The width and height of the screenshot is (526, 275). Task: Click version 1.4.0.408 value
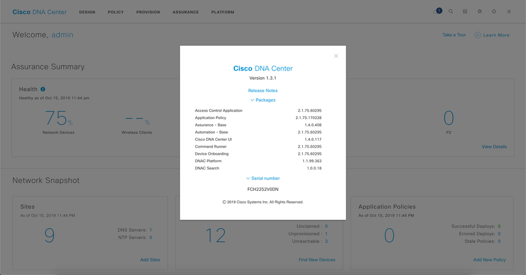[x=313, y=125]
